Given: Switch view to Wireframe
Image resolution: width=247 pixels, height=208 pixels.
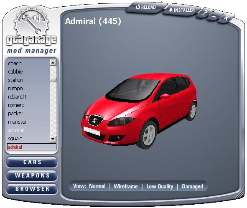Looking at the screenshot, I should click(125, 186).
